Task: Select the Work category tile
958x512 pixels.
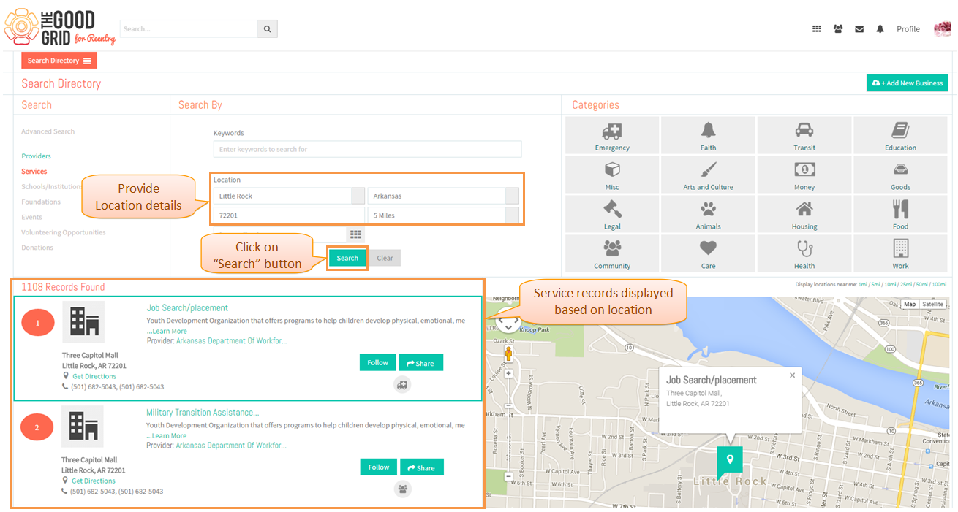Action: pos(900,254)
